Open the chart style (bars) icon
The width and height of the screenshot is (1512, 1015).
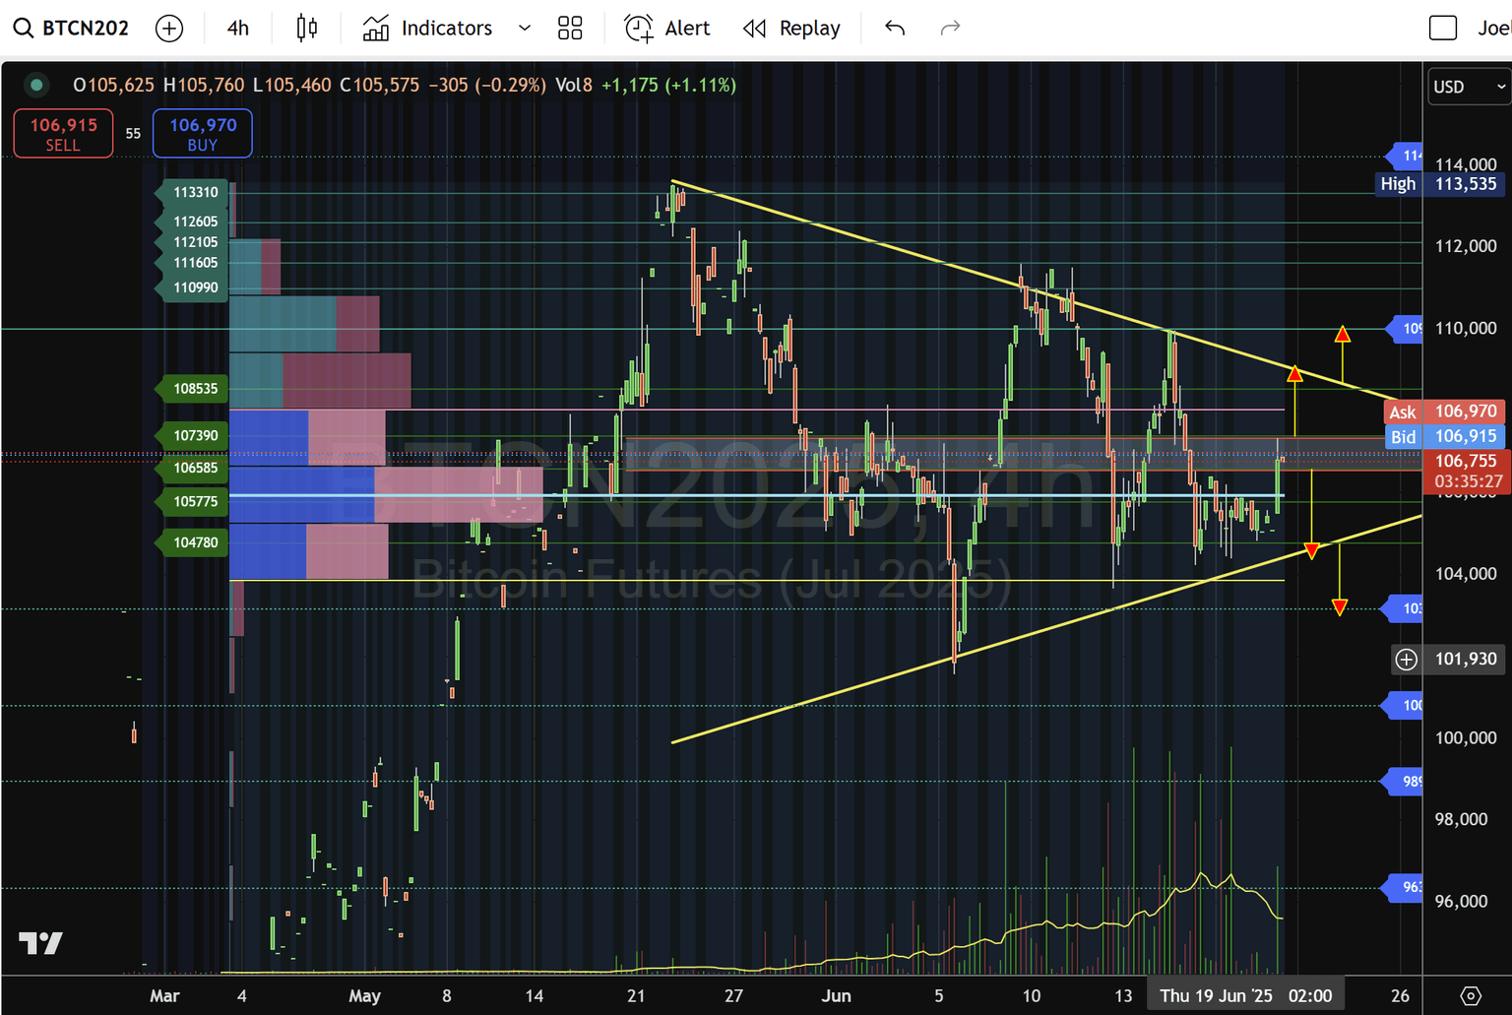[x=306, y=28]
